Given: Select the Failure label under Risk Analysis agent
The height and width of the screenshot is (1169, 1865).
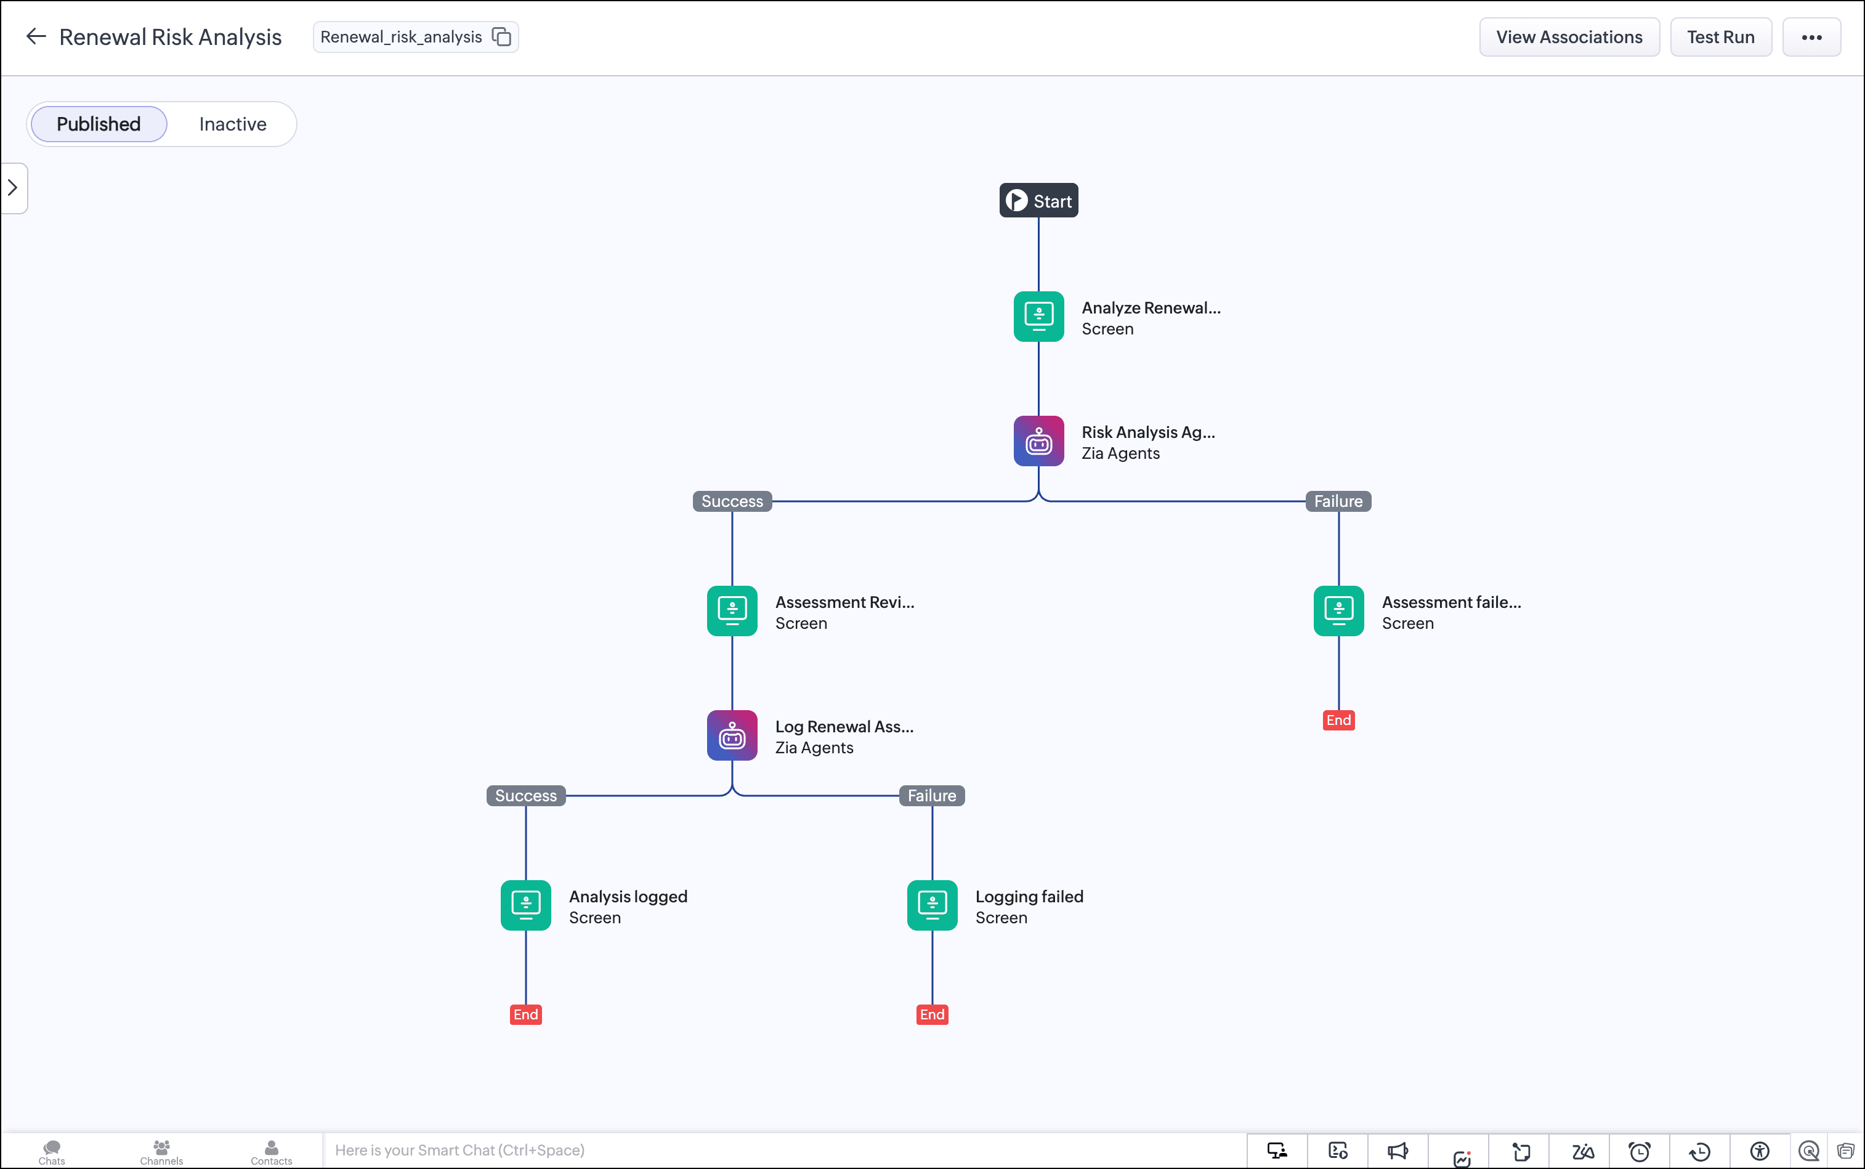Looking at the screenshot, I should point(1338,501).
